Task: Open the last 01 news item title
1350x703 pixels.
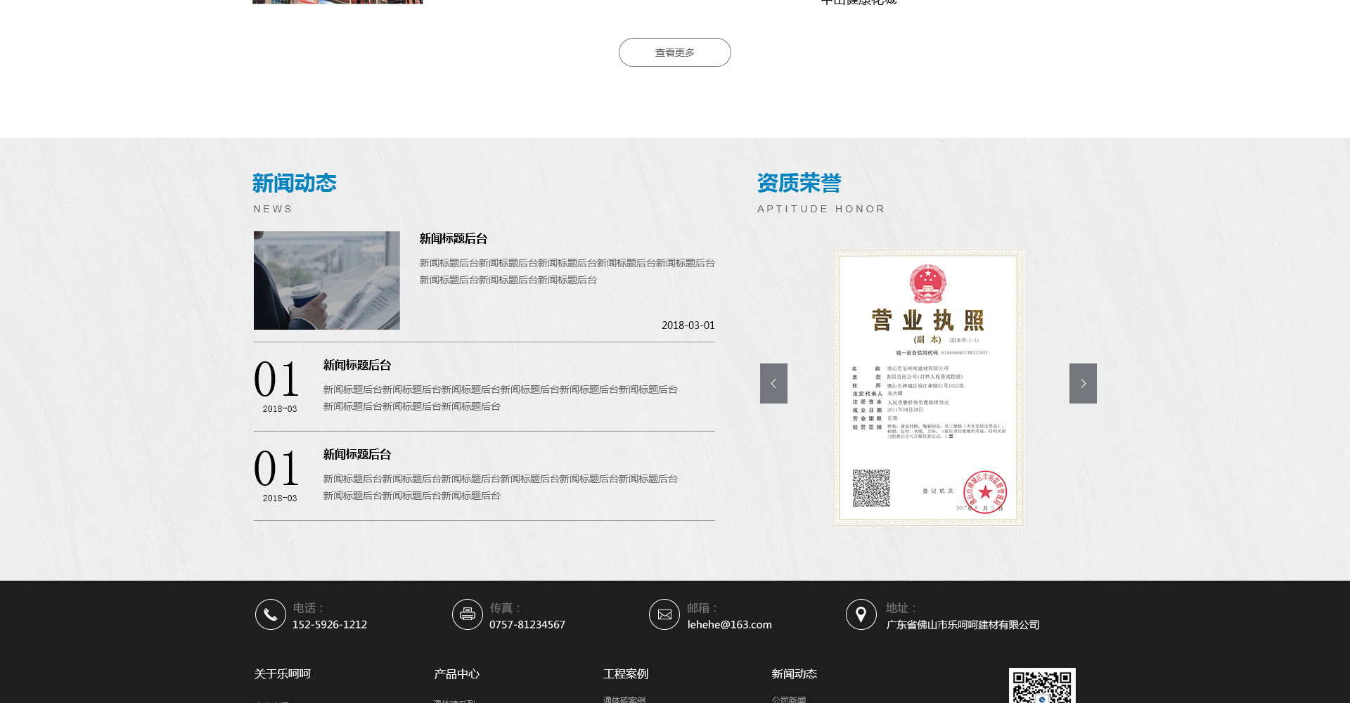Action: (x=357, y=455)
